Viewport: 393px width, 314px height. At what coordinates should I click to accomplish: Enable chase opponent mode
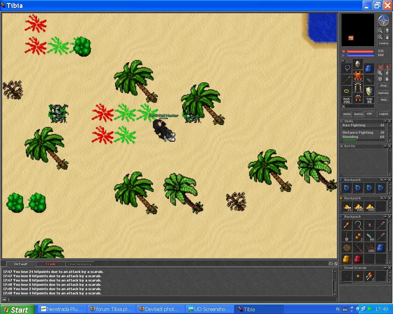387,73
